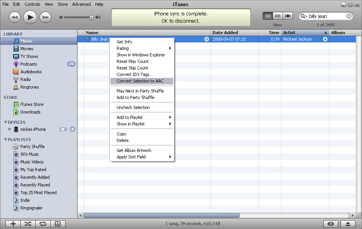Sort by Artist column header
The height and width of the screenshot is (229, 362).
(305, 33)
